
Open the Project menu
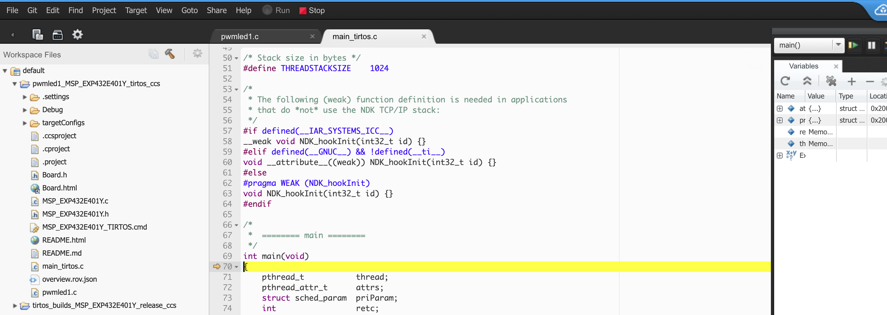click(104, 10)
